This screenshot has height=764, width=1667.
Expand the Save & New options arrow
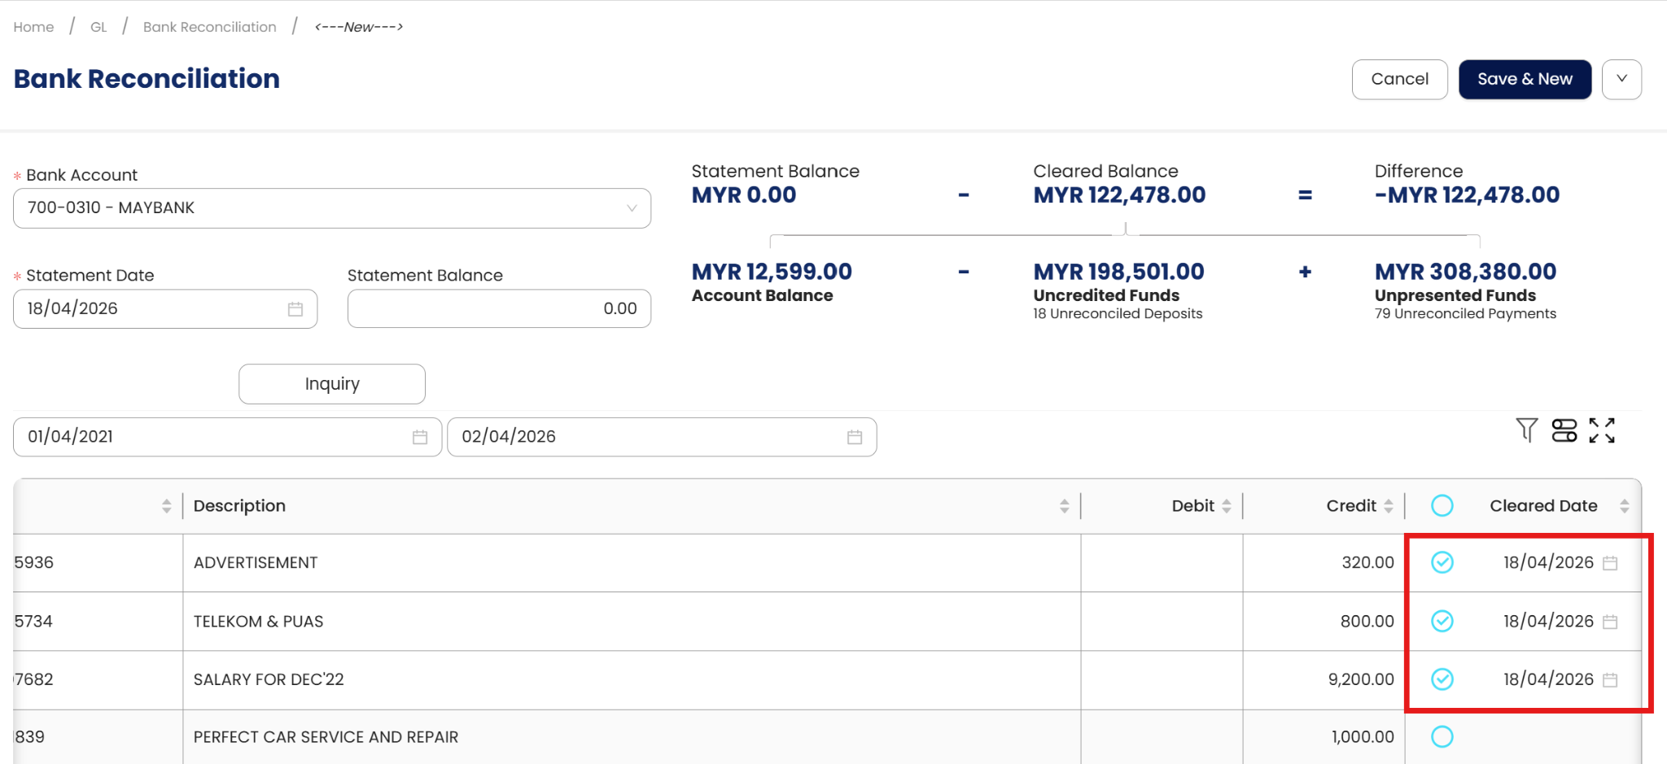1621,79
